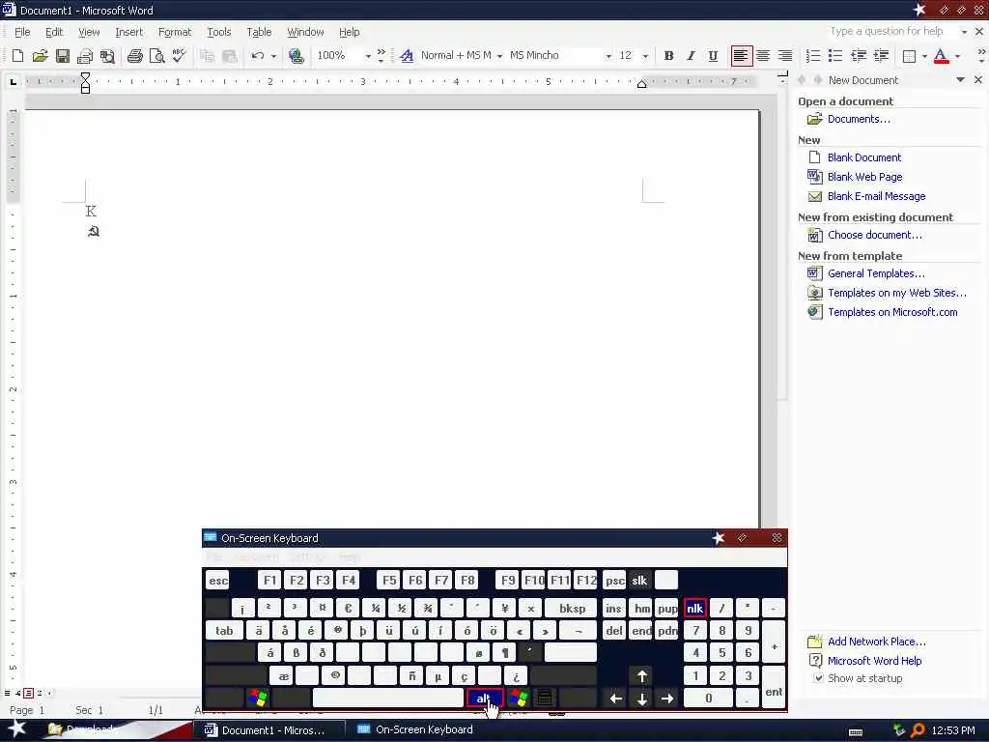Image resolution: width=989 pixels, height=742 pixels.
Task: Apply Numbering list formatting
Action: coord(813,55)
